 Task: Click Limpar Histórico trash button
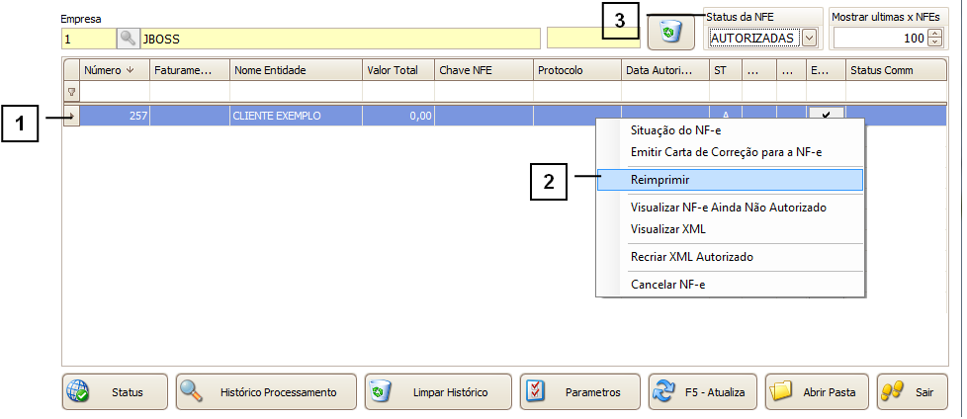pos(438,392)
